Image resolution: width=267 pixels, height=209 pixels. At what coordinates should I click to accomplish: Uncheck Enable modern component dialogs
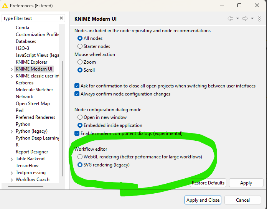(77, 133)
